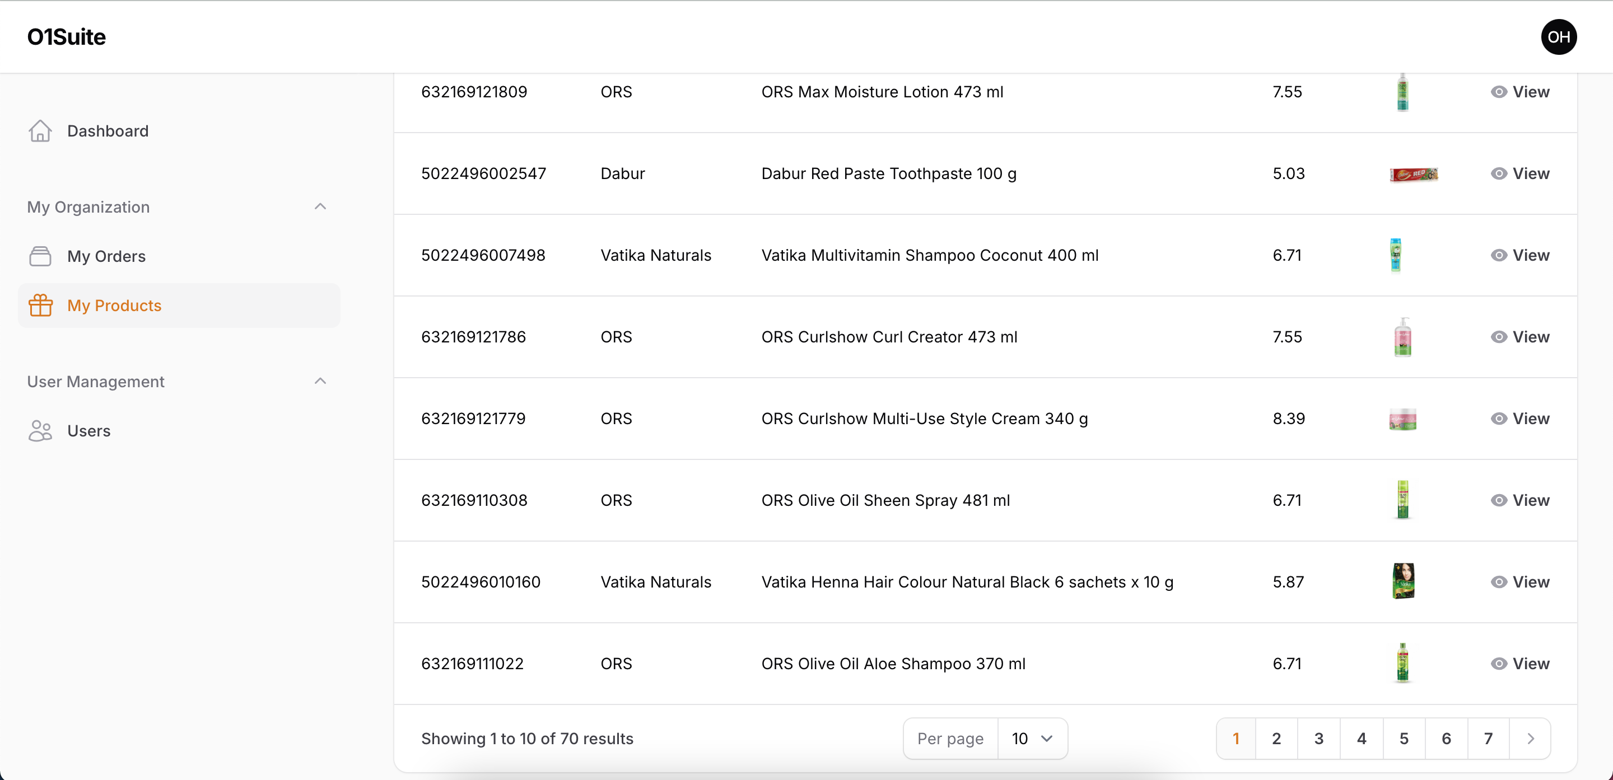Click the next page arrow
Image resolution: width=1613 pixels, height=780 pixels.
point(1530,739)
